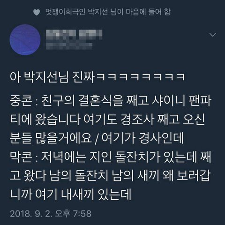Select the line beginning with '막콘 :'

click(x=111, y=157)
